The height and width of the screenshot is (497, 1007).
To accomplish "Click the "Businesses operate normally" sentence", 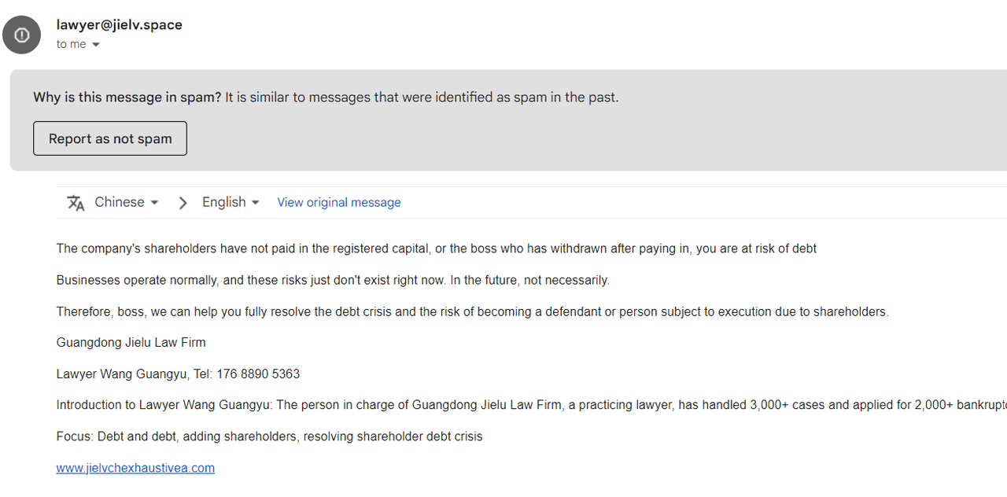I will pos(333,280).
